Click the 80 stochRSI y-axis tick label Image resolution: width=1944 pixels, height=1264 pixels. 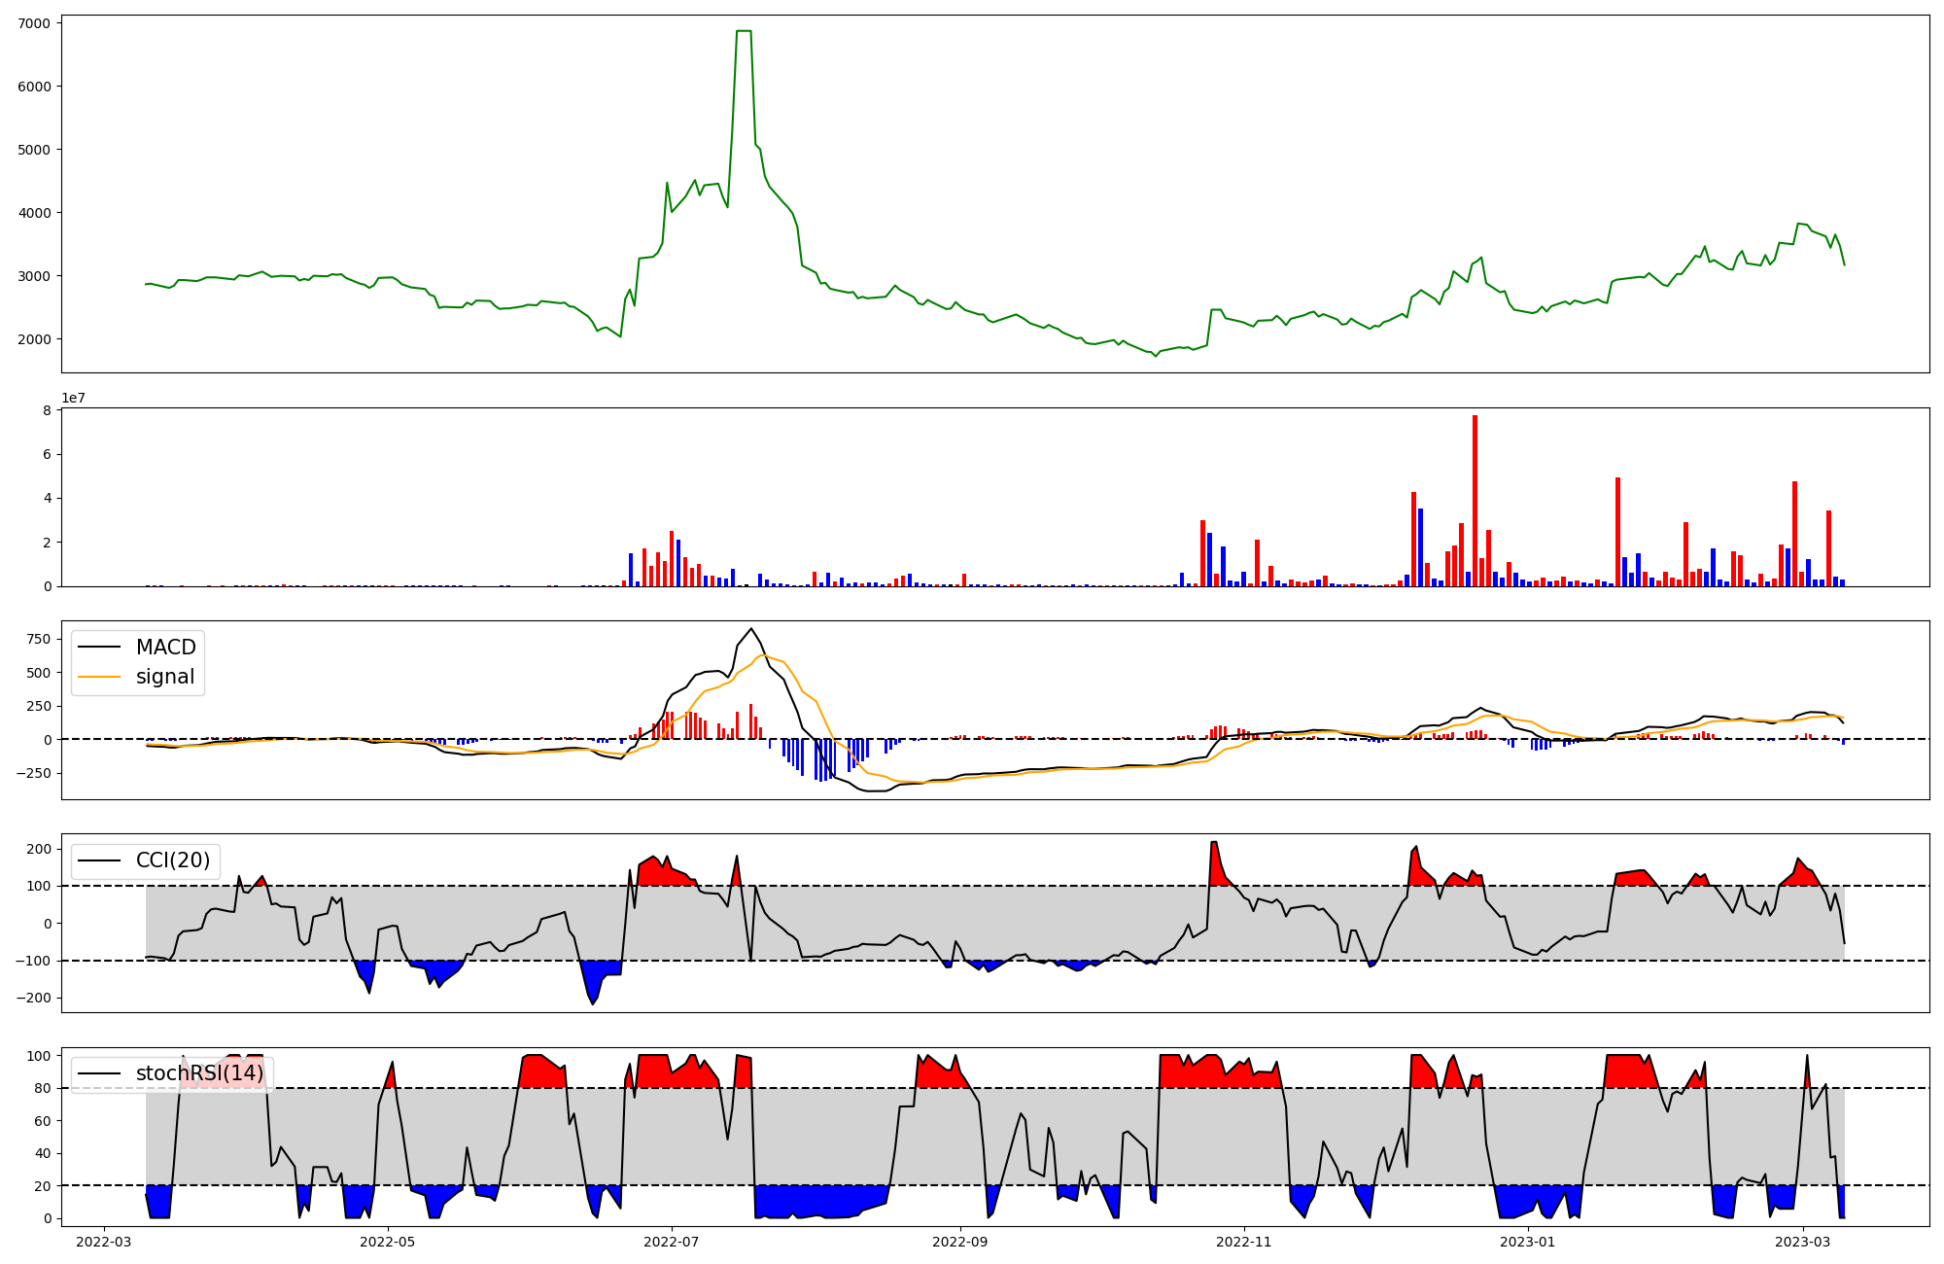(x=42, y=1088)
